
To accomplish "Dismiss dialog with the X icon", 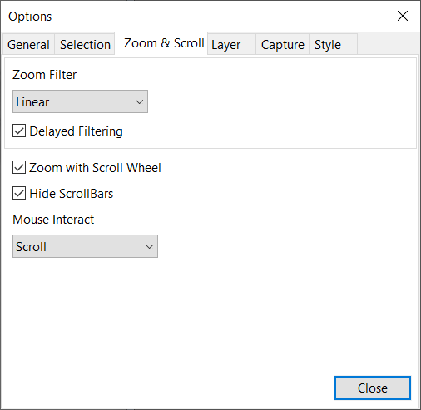I will click(x=403, y=16).
